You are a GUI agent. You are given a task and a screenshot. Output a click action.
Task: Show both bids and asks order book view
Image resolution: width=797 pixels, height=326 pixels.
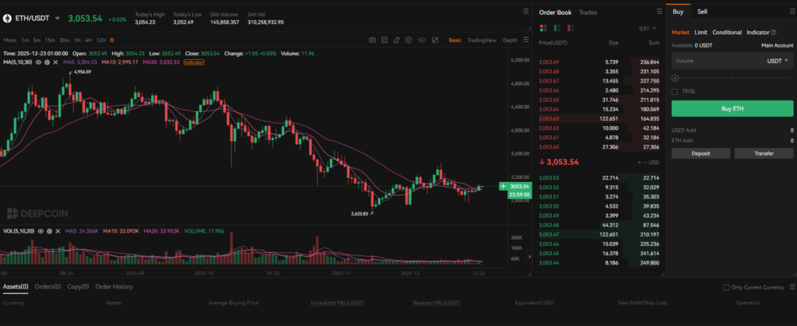(x=543, y=29)
